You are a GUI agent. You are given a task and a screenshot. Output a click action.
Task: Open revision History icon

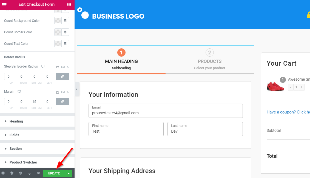pos(21,173)
